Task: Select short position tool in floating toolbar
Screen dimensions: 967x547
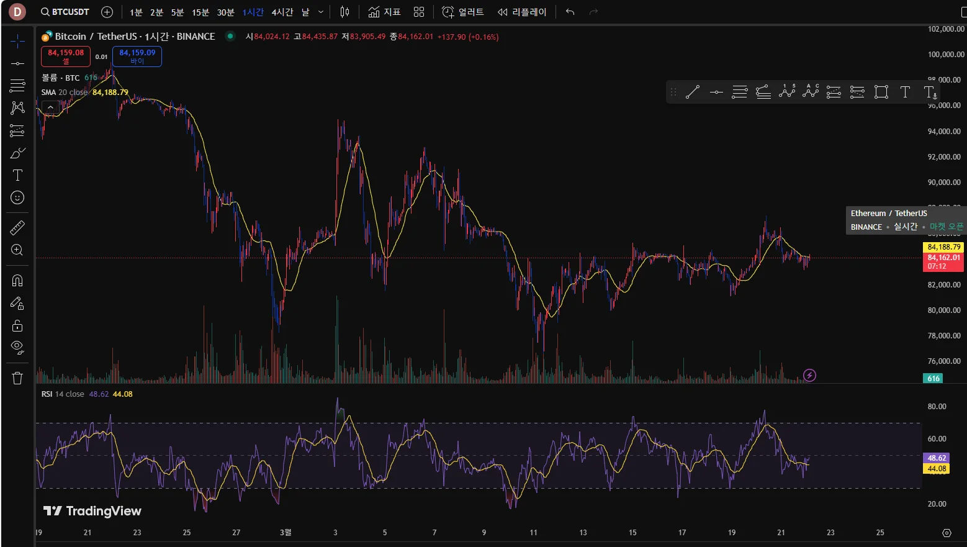Action: 857,93
